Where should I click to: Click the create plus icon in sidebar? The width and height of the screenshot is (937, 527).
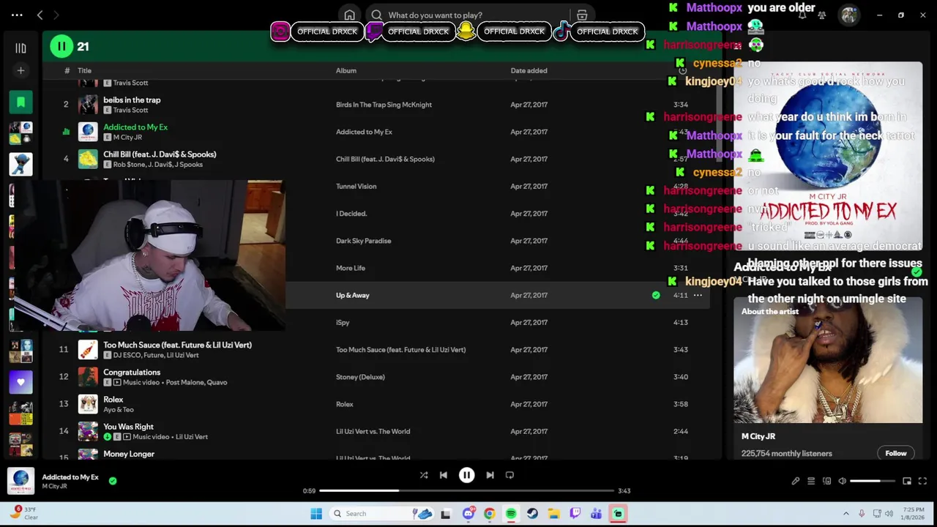click(x=20, y=70)
